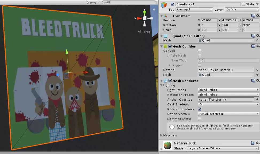Open Mesh Collider gear settings menu
The height and width of the screenshot is (154, 260).
(x=258, y=46)
